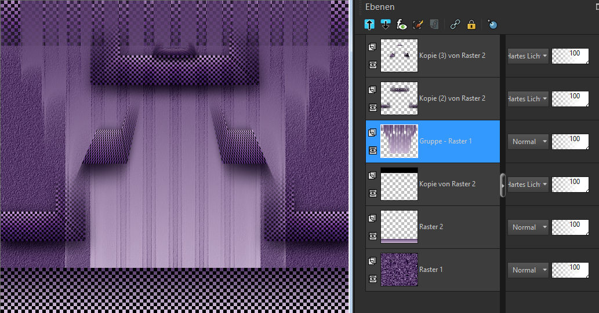The width and height of the screenshot is (599, 313).
Task: Click layer type icon of Kopie (2) von Raster 2
Action: [x=372, y=90]
